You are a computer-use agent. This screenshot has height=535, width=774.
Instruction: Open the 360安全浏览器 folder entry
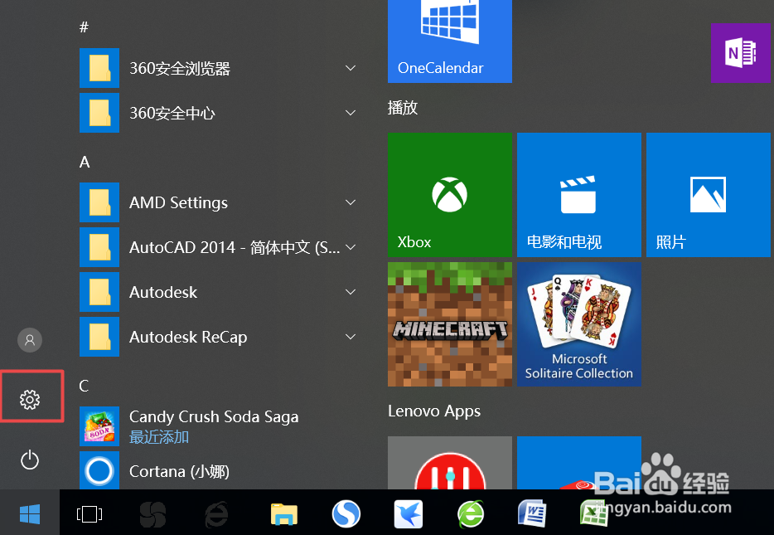coord(217,68)
